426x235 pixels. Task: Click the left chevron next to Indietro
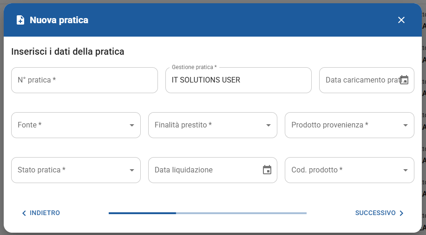pyautogui.click(x=24, y=213)
